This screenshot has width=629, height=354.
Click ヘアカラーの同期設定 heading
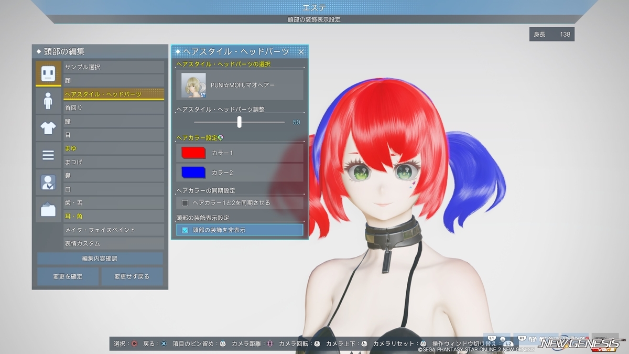click(205, 190)
